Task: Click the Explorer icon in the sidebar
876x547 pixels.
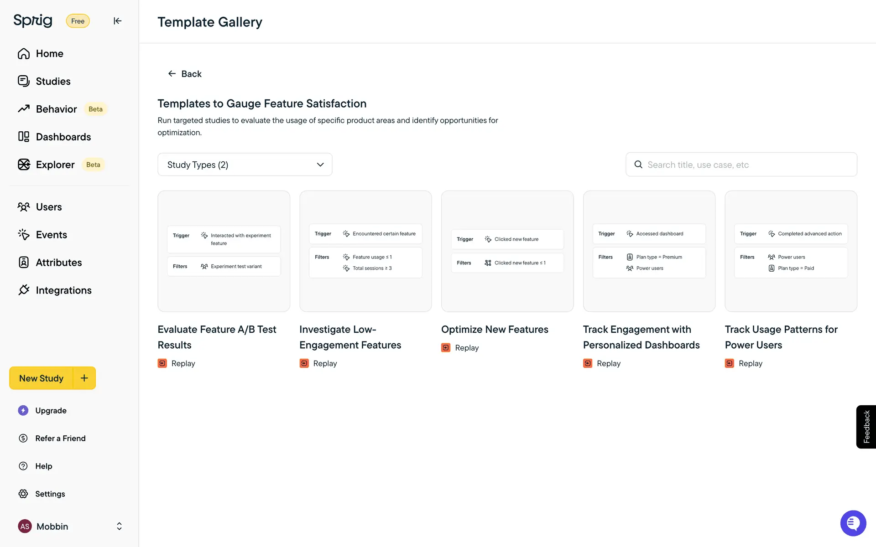Action: click(24, 165)
